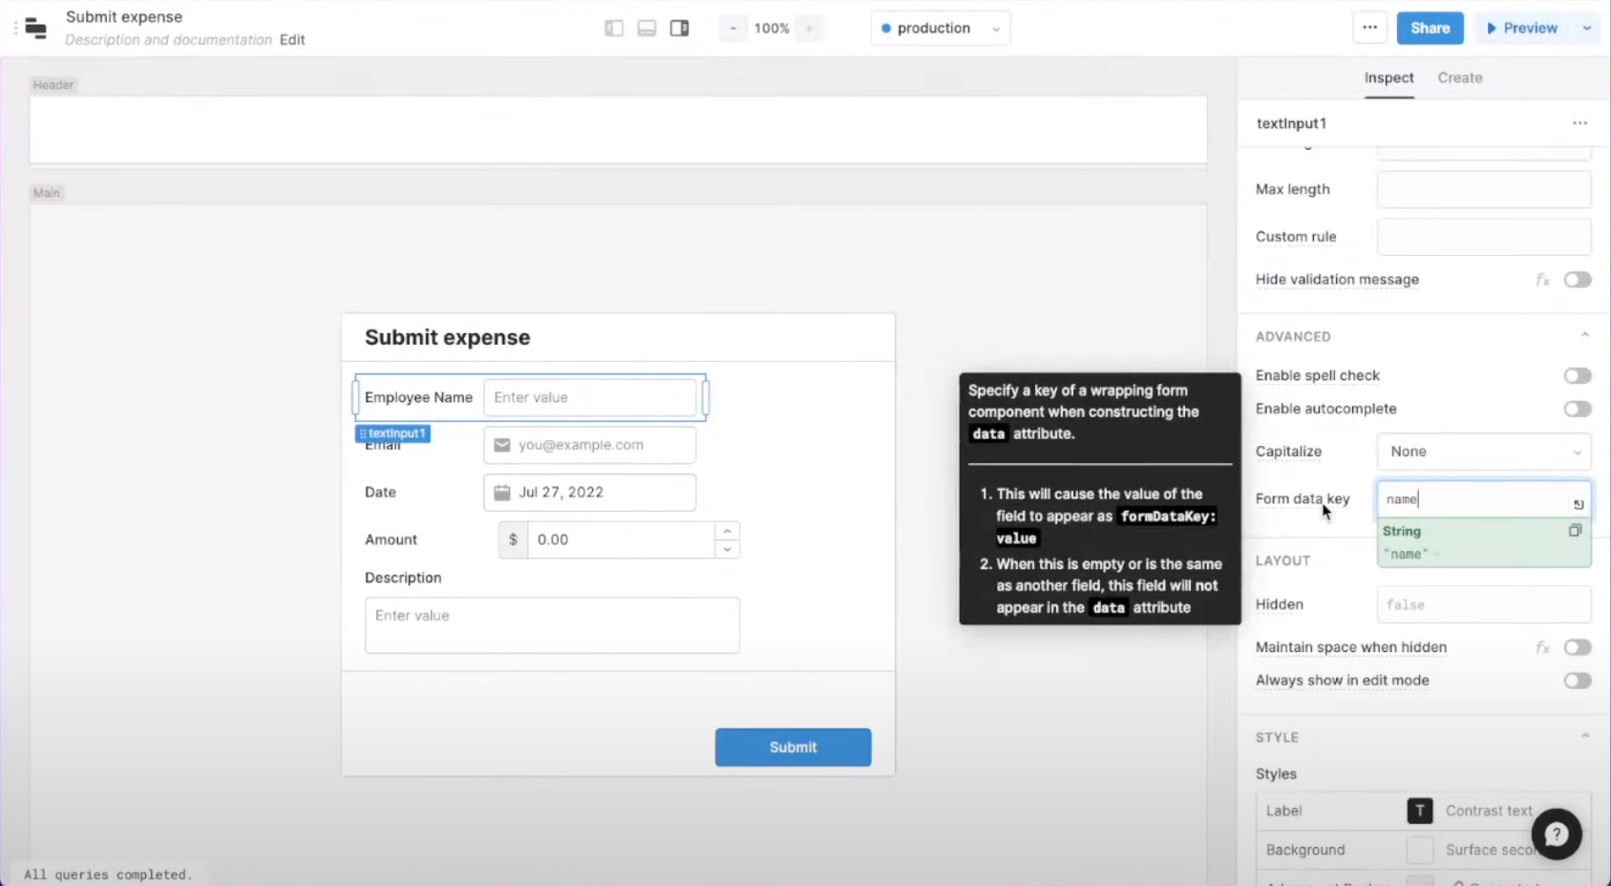Open the Capitalize dropdown set to None
Screen dimensions: 1611x886
pyautogui.click(x=1483, y=452)
